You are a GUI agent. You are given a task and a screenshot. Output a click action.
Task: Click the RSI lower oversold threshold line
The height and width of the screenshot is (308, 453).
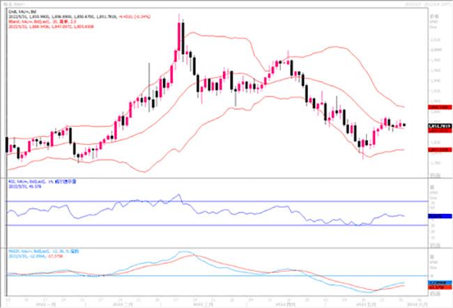(209, 224)
